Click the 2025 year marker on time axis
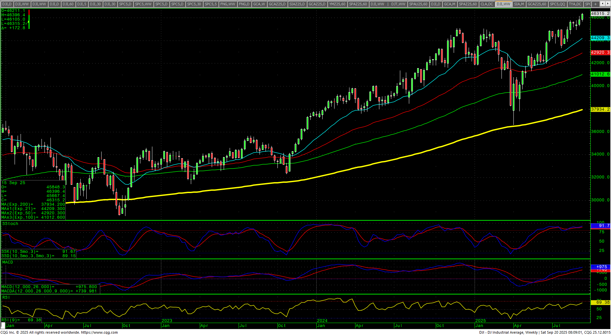The height and width of the screenshot is (335, 611). [x=481, y=321]
